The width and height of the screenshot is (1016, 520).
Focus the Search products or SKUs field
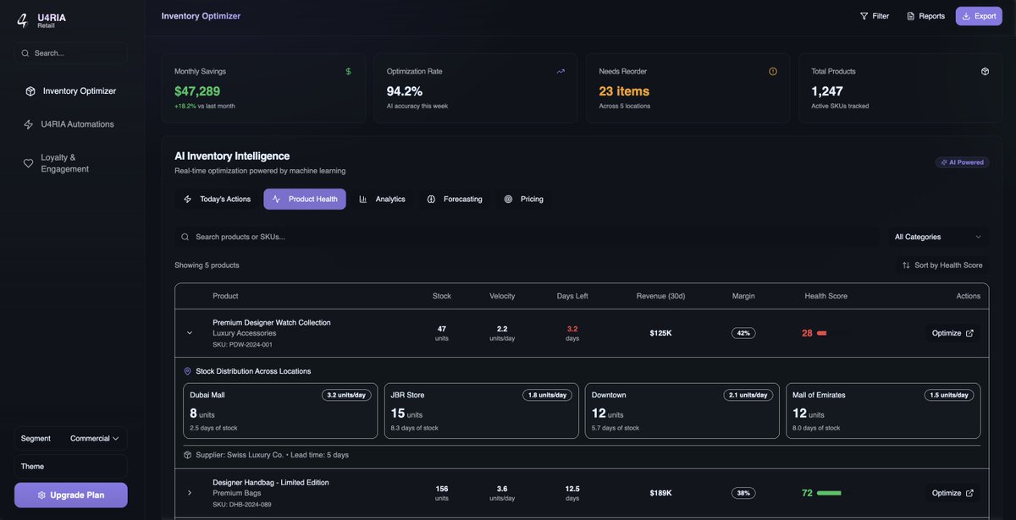[527, 237]
